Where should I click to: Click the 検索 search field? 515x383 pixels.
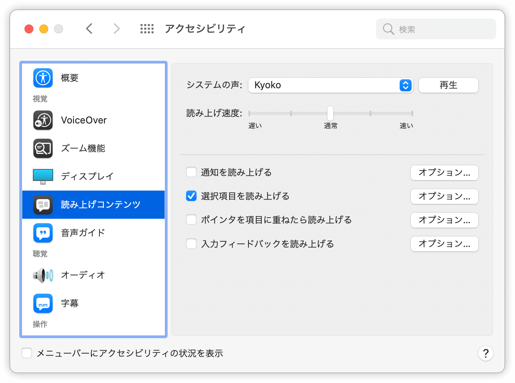click(x=436, y=29)
